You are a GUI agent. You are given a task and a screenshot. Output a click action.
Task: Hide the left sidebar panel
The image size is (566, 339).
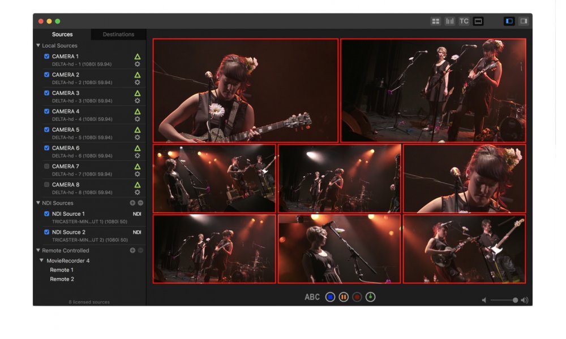pos(509,21)
